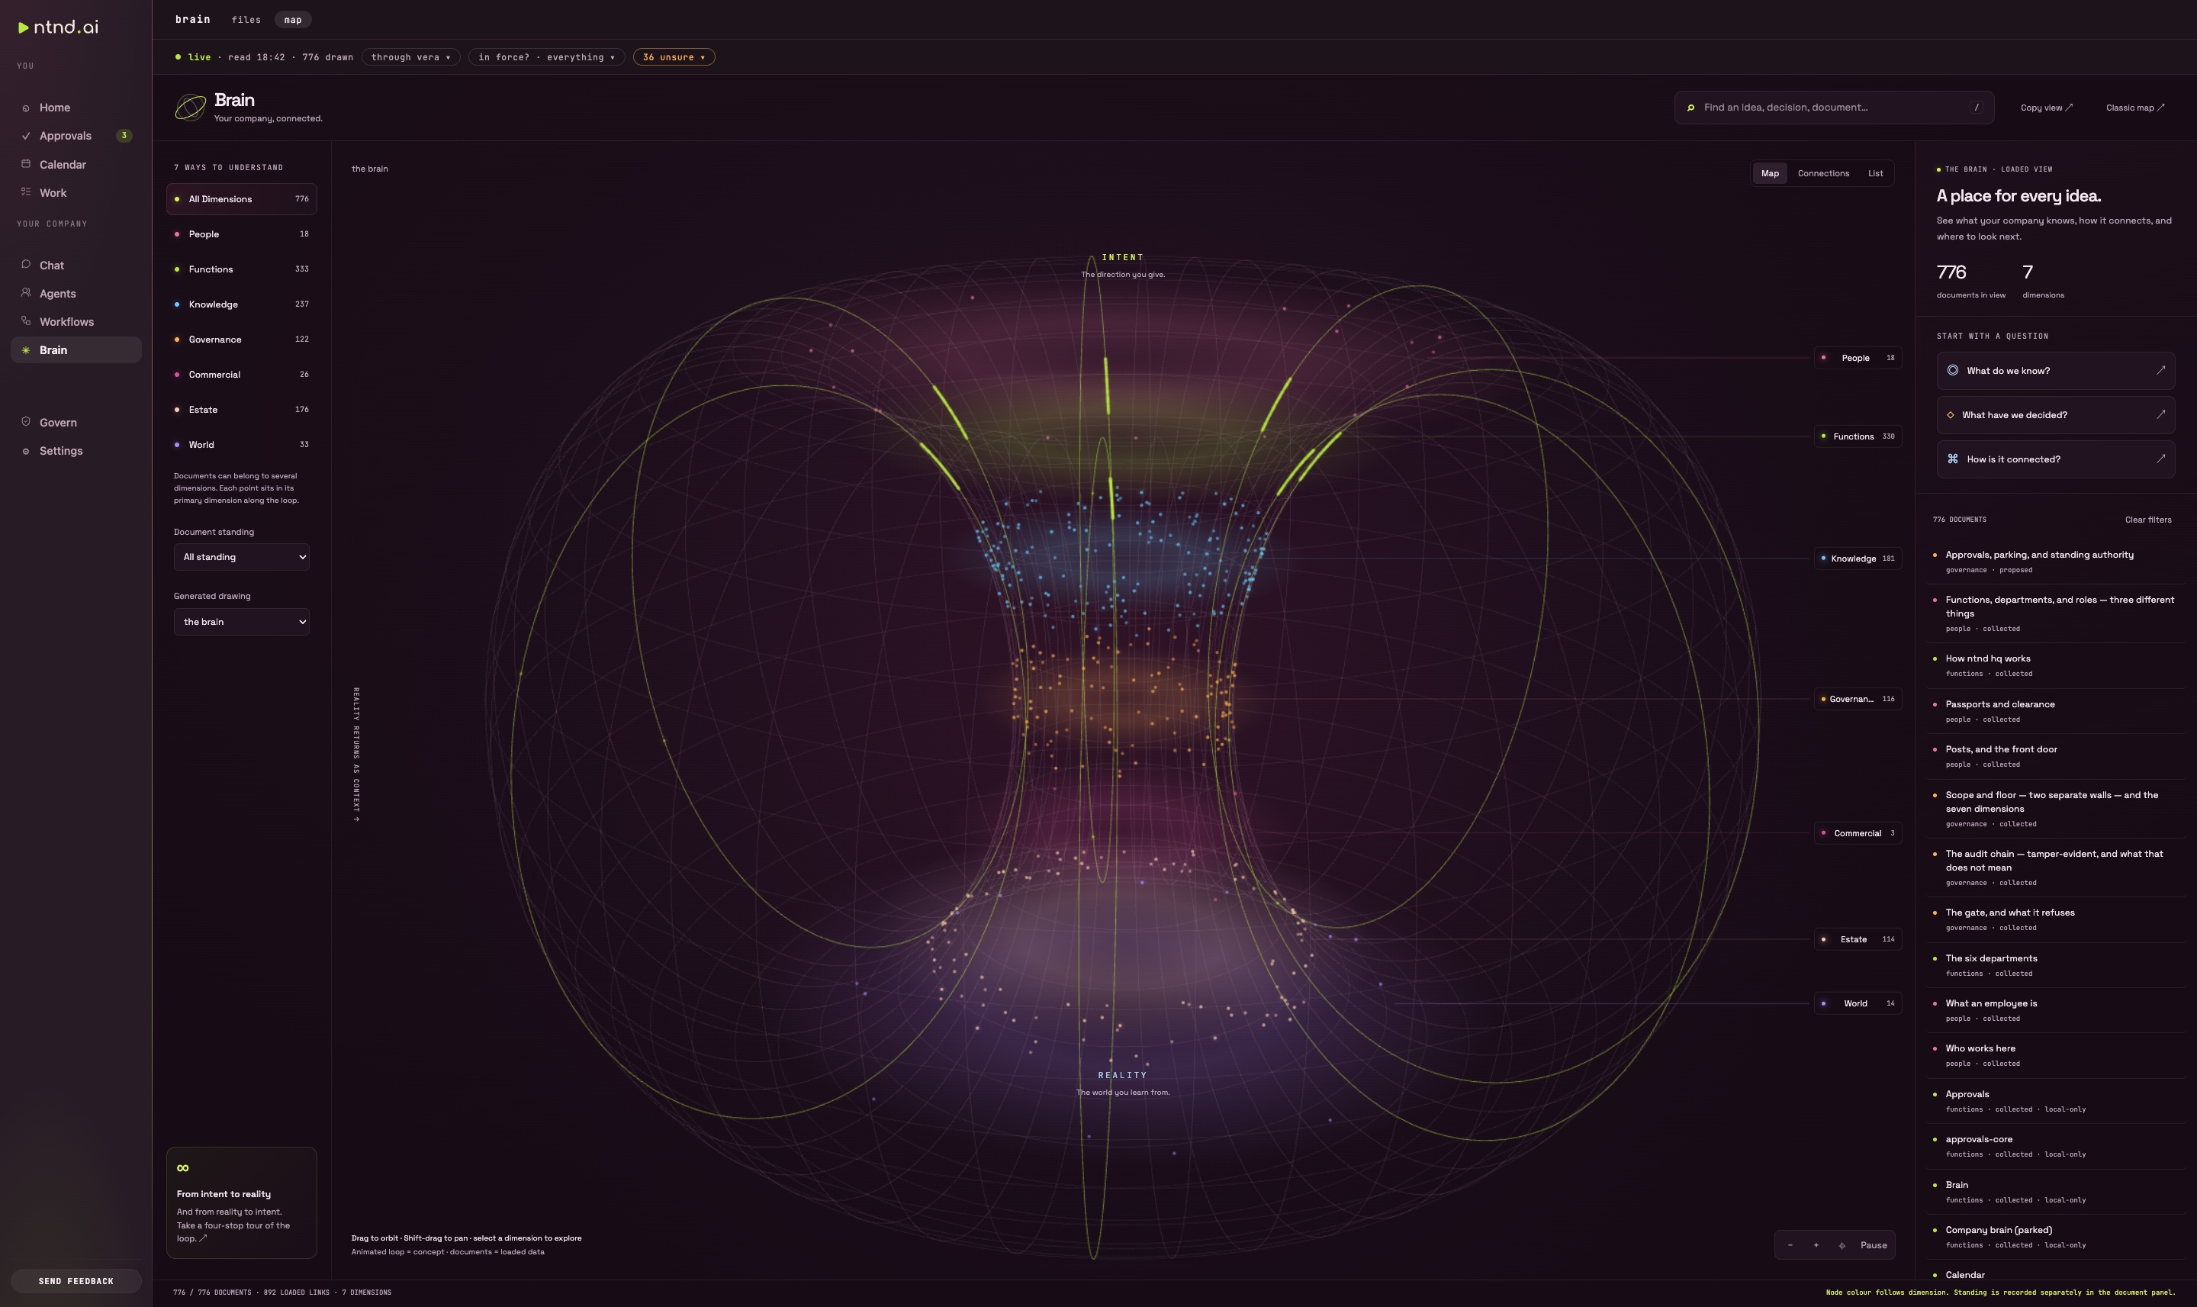2197x1307 pixels.
Task: Click the infinity loop tour icon
Action: [x=183, y=1168]
